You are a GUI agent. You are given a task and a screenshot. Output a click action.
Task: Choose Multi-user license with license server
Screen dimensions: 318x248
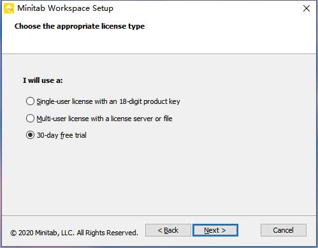[x=30, y=119]
